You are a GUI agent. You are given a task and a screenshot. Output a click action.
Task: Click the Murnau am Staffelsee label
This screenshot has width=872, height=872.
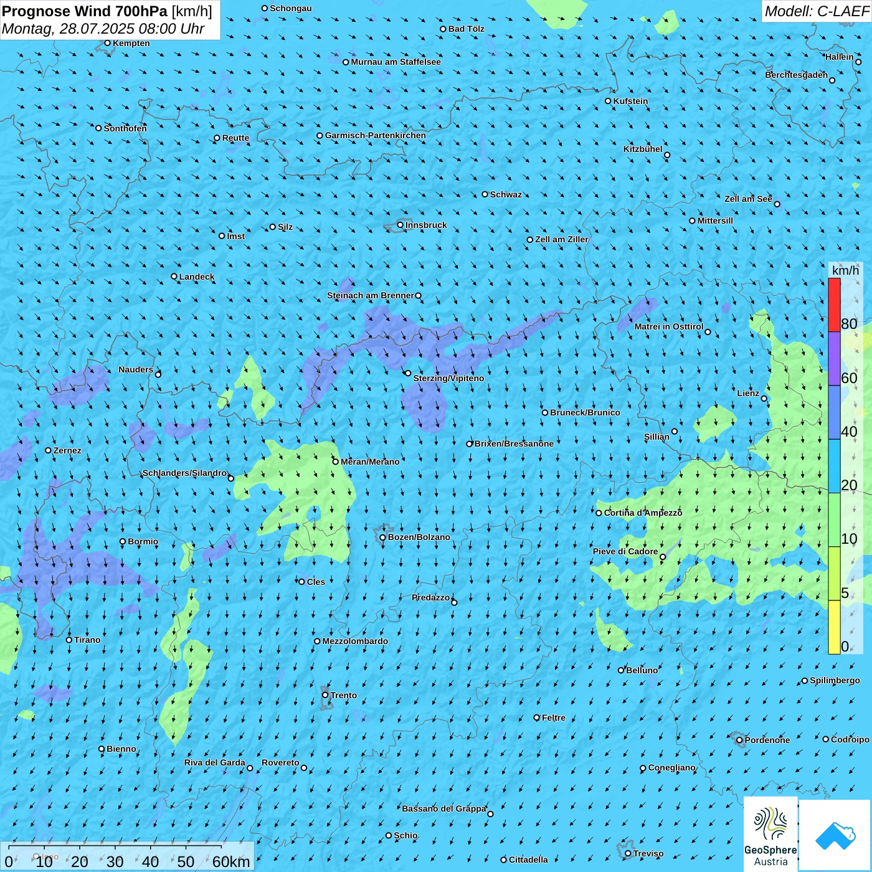tap(396, 62)
